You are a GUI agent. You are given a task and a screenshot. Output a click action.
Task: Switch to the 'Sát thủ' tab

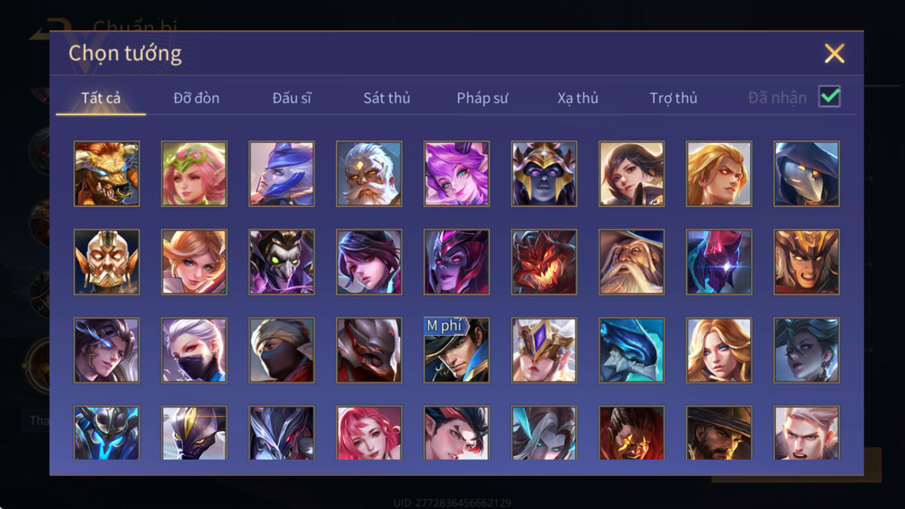[386, 98]
